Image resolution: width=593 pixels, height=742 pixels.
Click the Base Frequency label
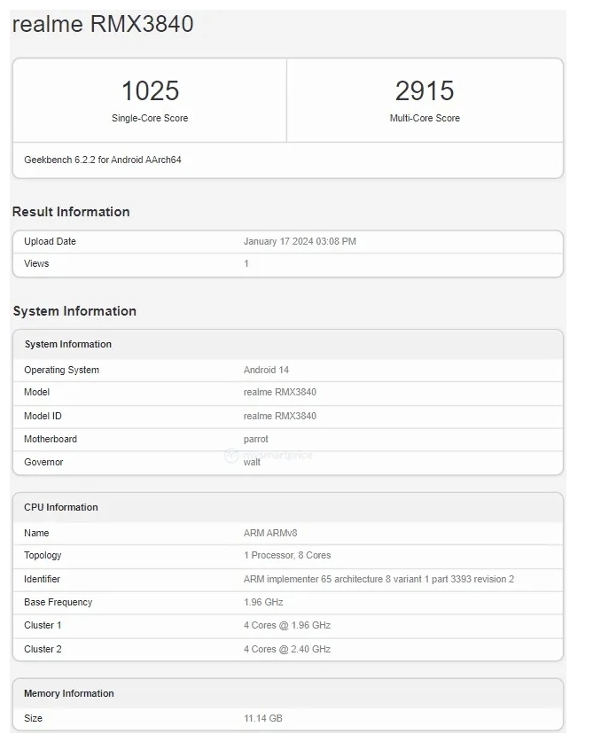pyautogui.click(x=59, y=603)
